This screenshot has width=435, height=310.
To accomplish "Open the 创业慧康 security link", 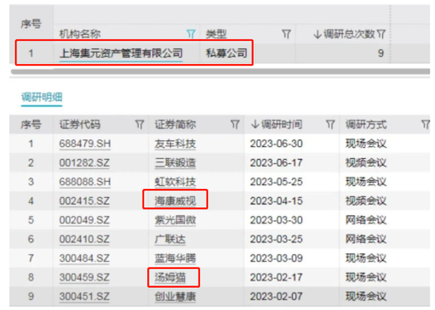I will pos(176,297).
